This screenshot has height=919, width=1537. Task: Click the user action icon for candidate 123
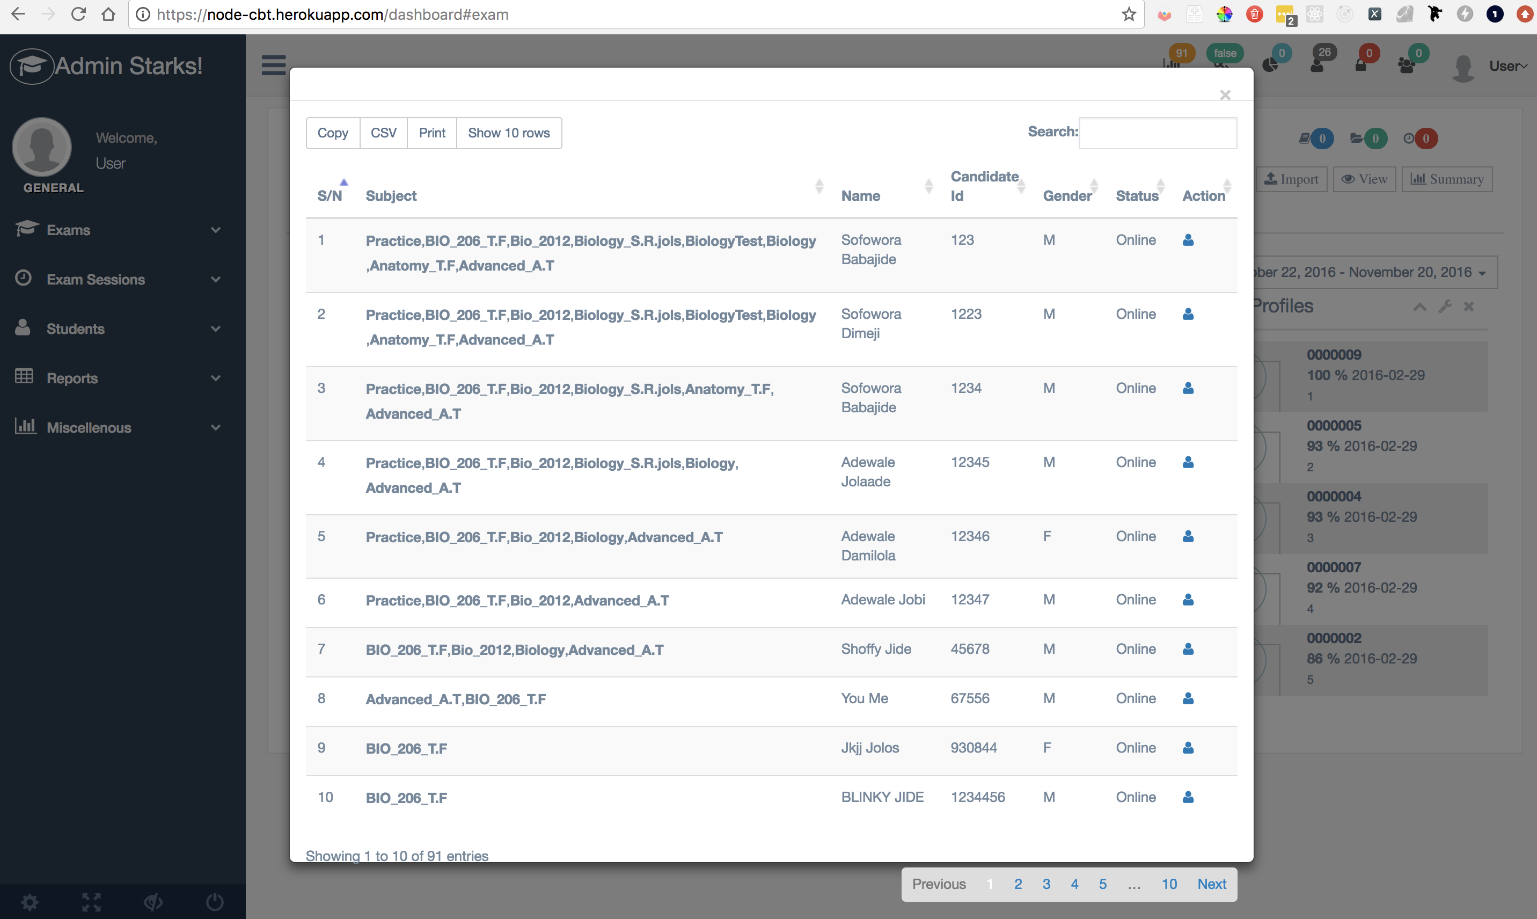pos(1188,240)
